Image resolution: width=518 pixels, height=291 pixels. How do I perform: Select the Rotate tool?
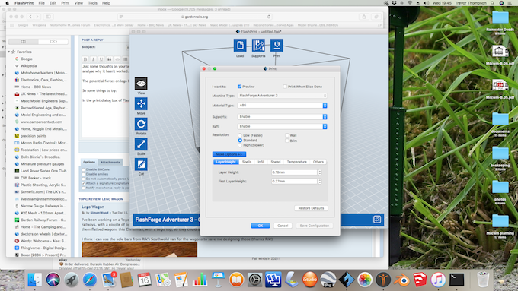(x=141, y=124)
